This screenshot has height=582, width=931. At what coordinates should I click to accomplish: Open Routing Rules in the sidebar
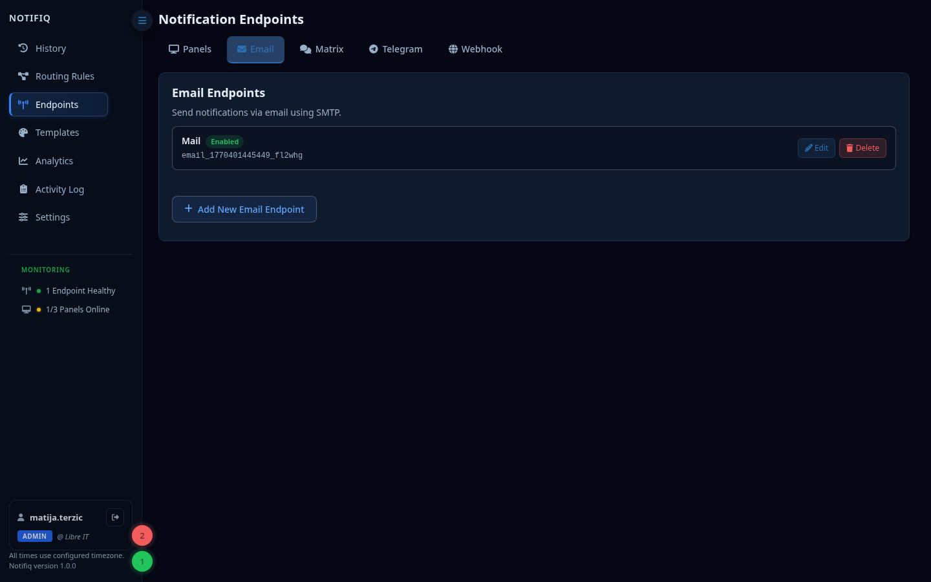(x=58, y=76)
